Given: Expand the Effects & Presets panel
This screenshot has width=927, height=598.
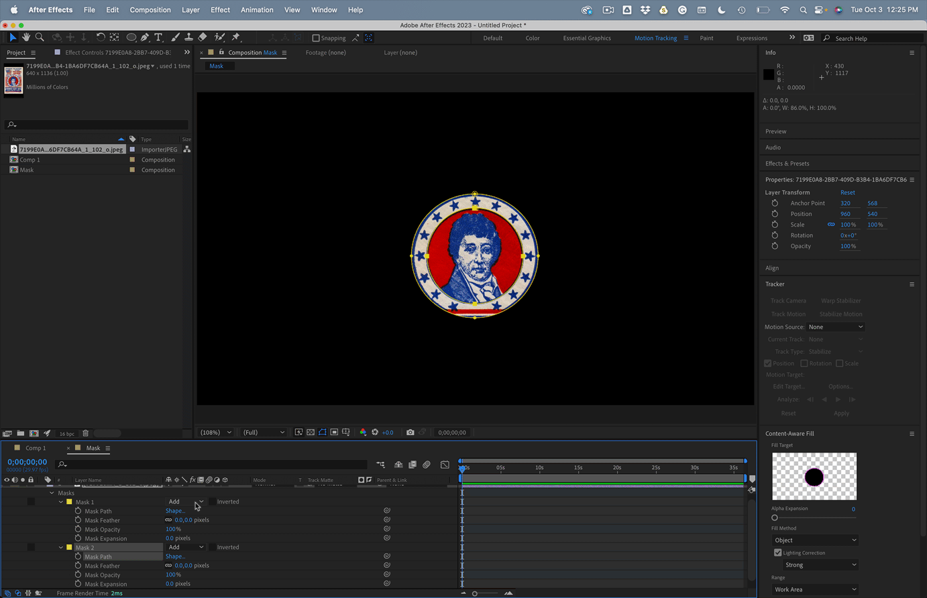Looking at the screenshot, I should pyautogui.click(x=787, y=164).
